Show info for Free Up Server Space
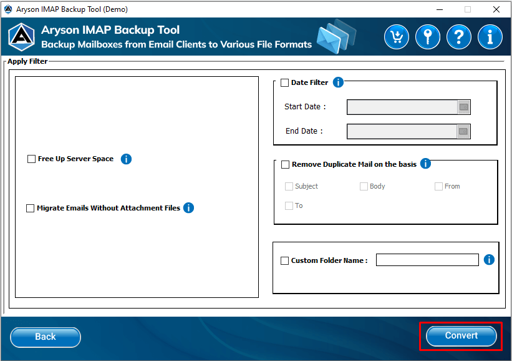 (x=126, y=159)
